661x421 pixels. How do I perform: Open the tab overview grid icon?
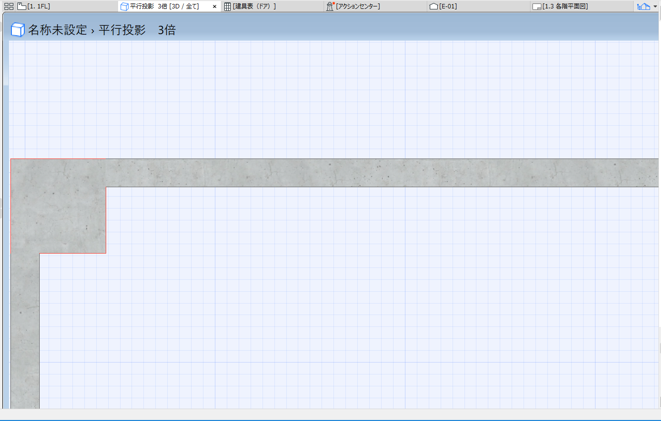(x=8, y=6)
